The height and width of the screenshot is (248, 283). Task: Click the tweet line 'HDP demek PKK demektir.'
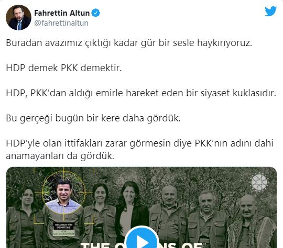coord(64,68)
